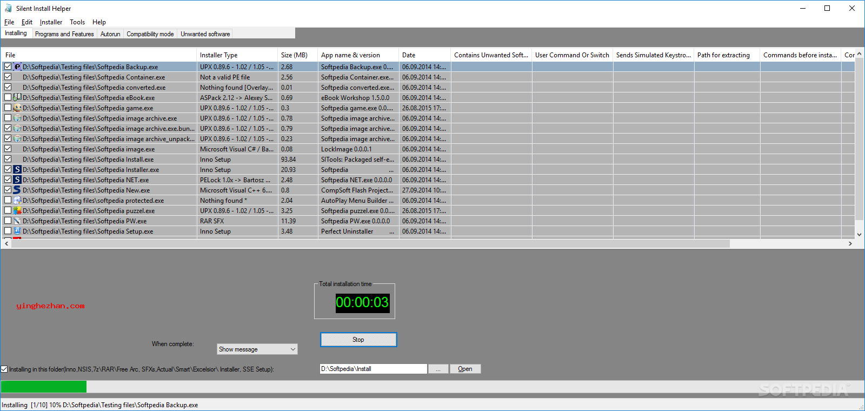Click 'Perfect Uninstaller' app name cell
The width and height of the screenshot is (865, 411).
[358, 231]
